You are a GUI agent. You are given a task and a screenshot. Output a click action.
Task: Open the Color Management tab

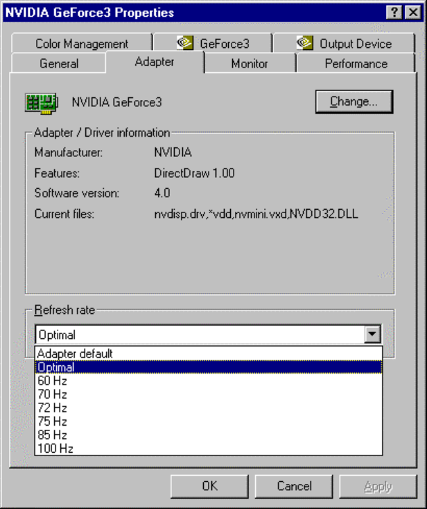click(82, 43)
